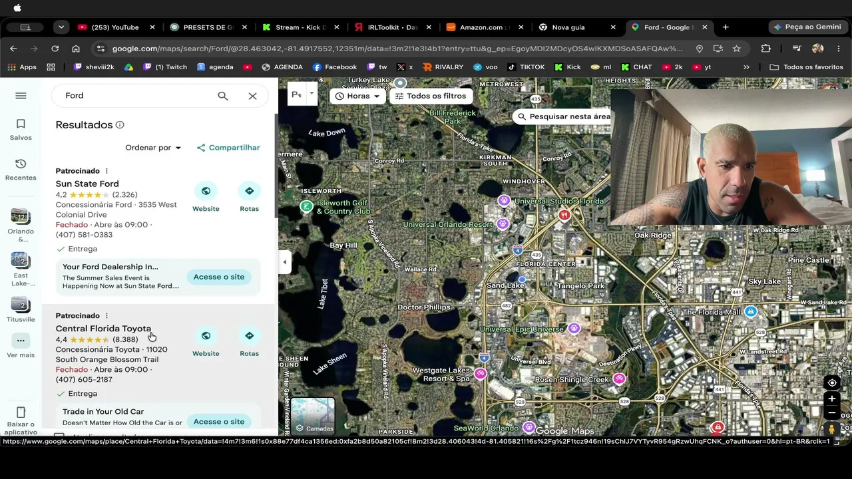The height and width of the screenshot is (479, 852).
Task: Open the Ordenar por dropdown
Action: coord(153,148)
